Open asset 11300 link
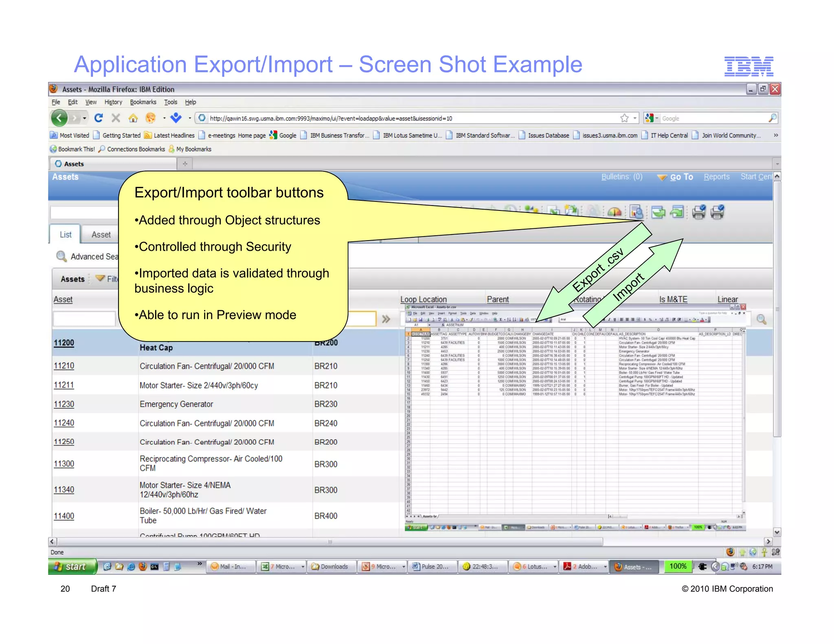 click(64, 464)
